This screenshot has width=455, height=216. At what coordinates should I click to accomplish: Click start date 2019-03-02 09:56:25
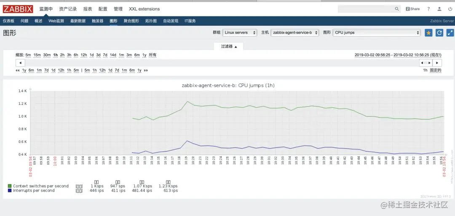[372, 55]
